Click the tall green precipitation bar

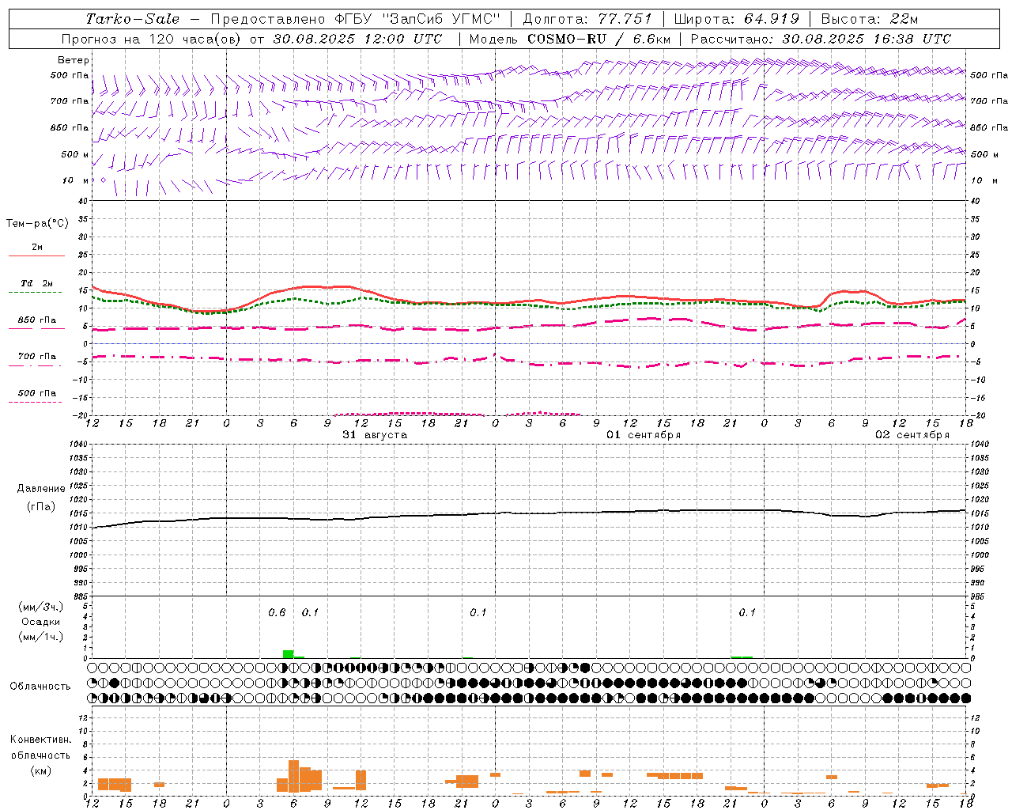289,654
